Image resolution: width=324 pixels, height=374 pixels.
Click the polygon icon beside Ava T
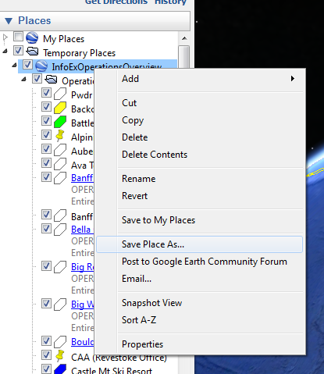tap(60, 164)
